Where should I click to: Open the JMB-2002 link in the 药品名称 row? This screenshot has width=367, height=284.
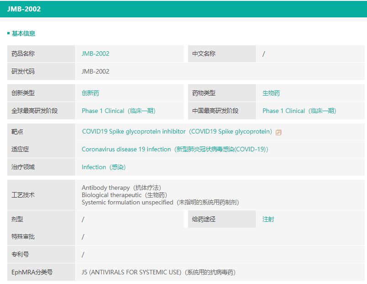pos(95,54)
